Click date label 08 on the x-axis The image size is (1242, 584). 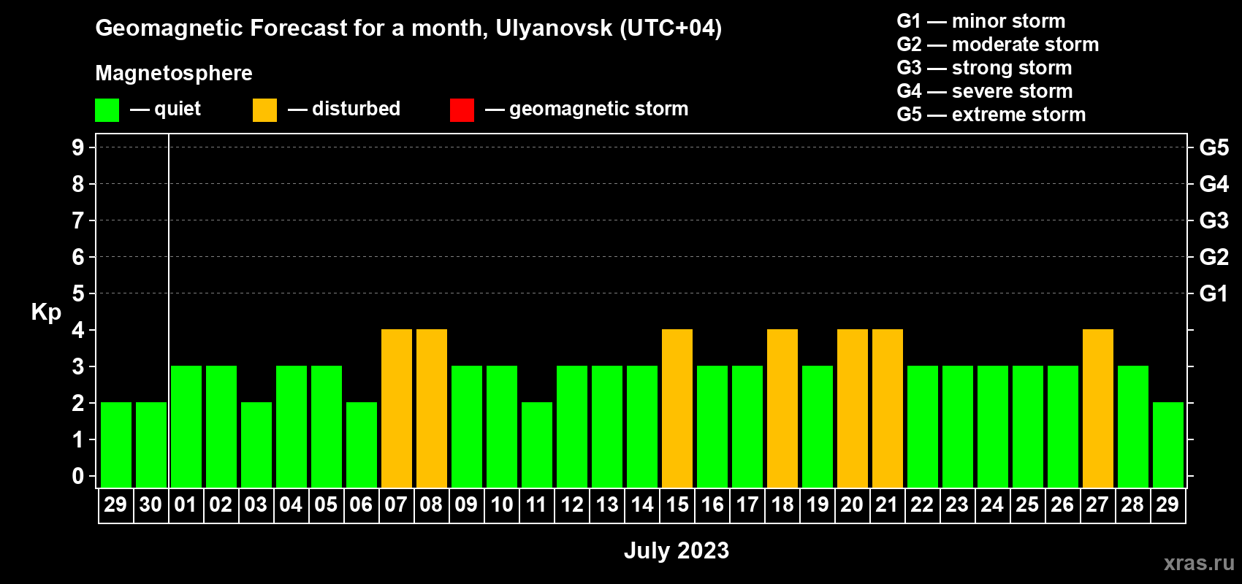[431, 505]
